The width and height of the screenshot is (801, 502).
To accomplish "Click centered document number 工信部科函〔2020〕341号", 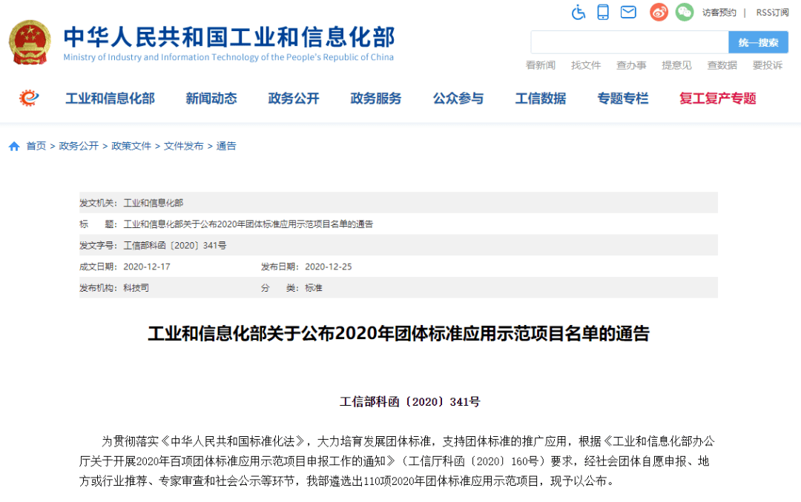I will (x=409, y=402).
